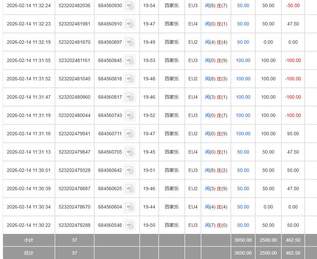Click video icon next to round 684560897
The width and height of the screenshot is (317, 259).
coord(130,42)
